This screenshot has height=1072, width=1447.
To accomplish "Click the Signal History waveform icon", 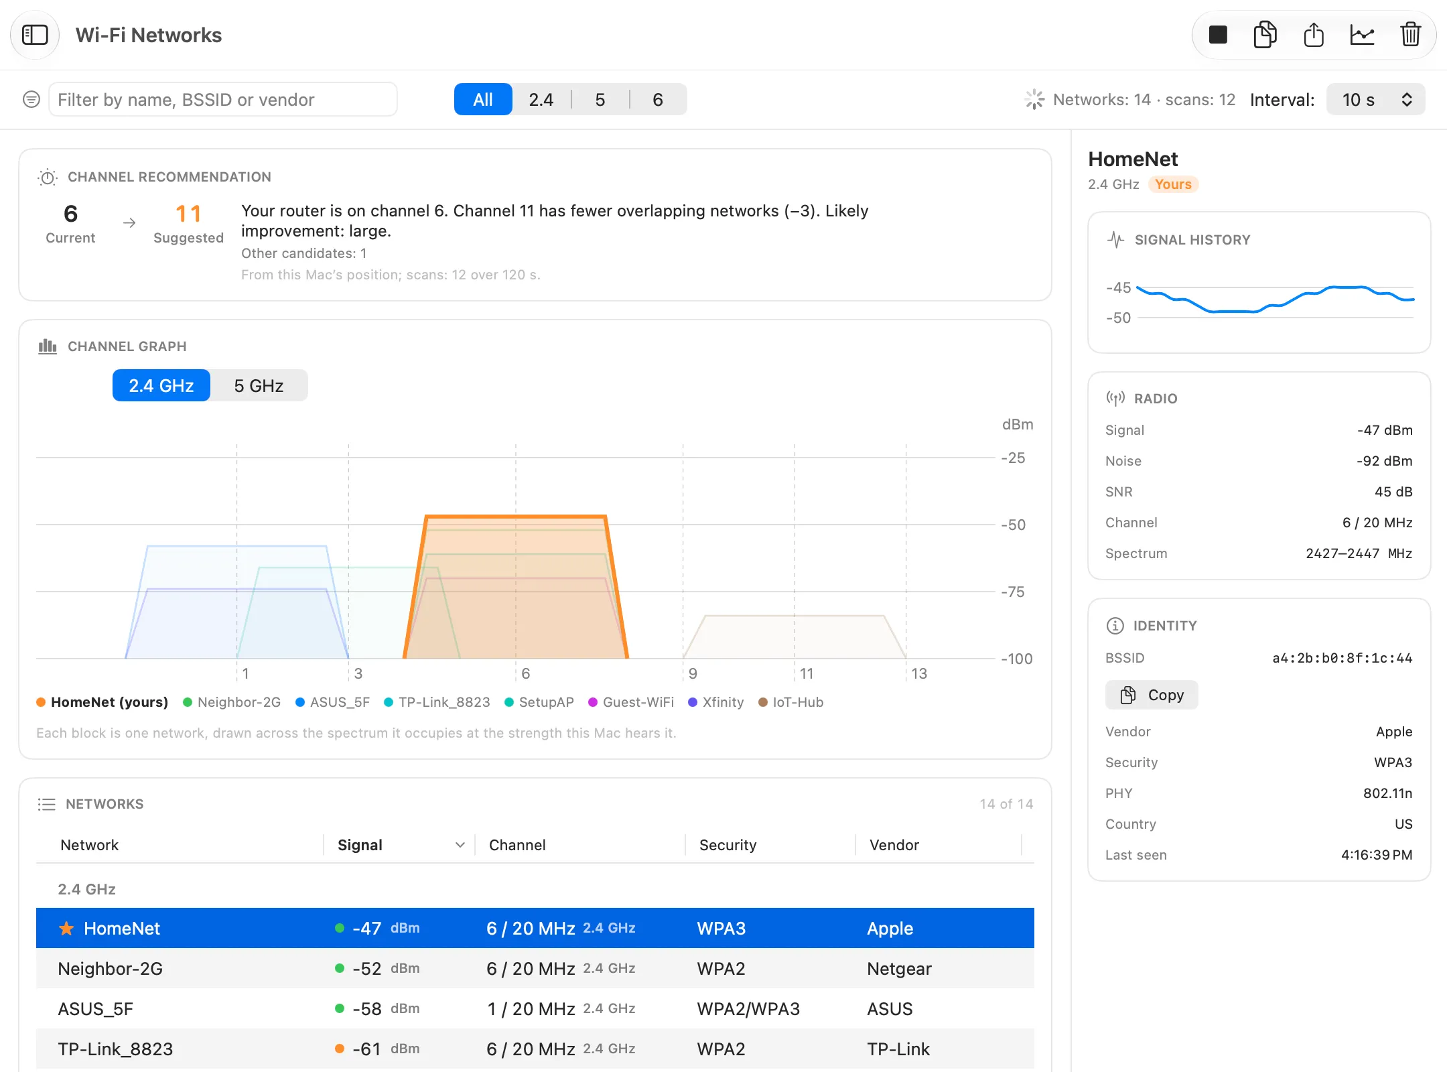I will click(1115, 240).
